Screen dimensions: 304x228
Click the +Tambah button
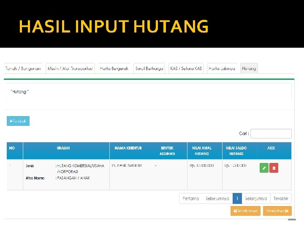click(x=18, y=121)
